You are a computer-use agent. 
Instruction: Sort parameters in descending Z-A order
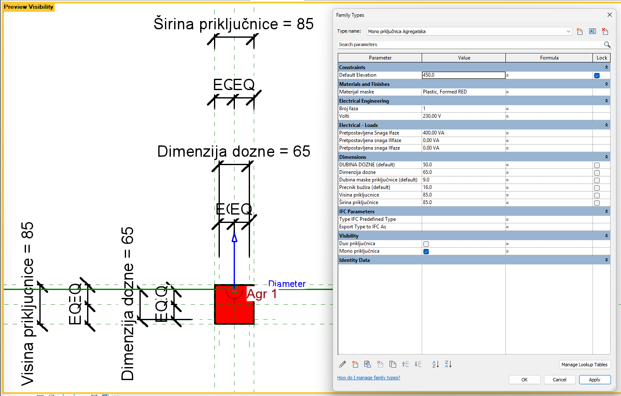coord(448,364)
